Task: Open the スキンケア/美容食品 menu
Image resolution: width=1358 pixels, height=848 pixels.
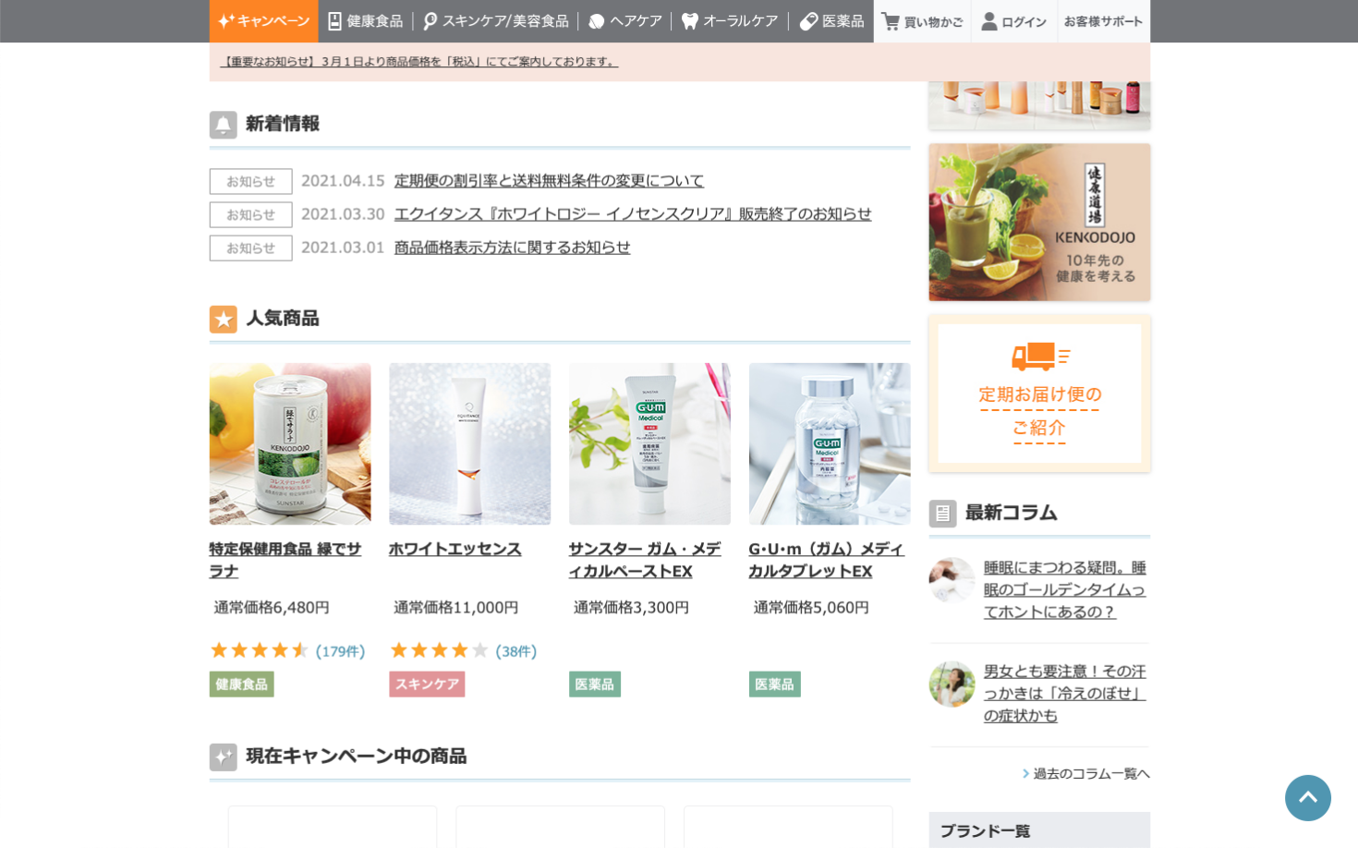Action: click(496, 21)
